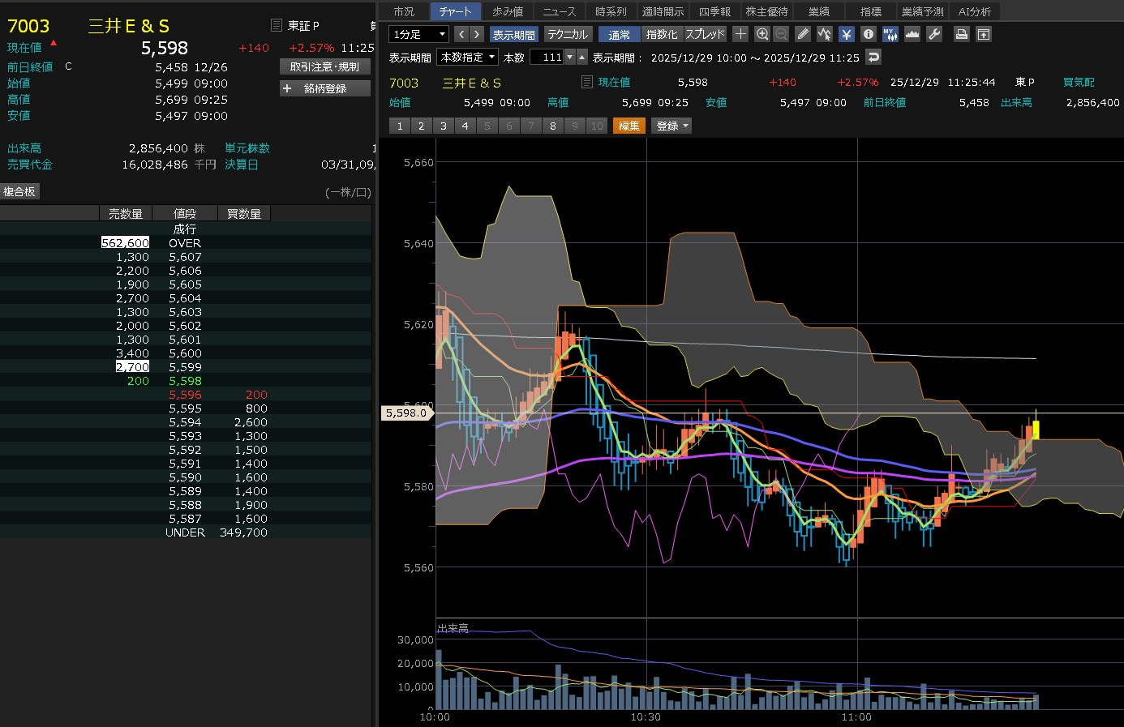The height and width of the screenshot is (727, 1124).
Task: Enable the crosshair cursor icon
Action: [x=740, y=34]
